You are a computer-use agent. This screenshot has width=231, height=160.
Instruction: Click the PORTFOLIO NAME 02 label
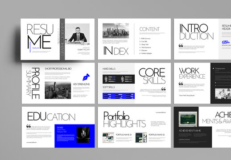[x=157, y=135]
